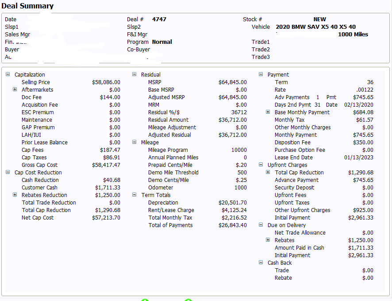Click the Mileage Adjustment label
This screenshot has width=392, height=301.
click(x=172, y=127)
